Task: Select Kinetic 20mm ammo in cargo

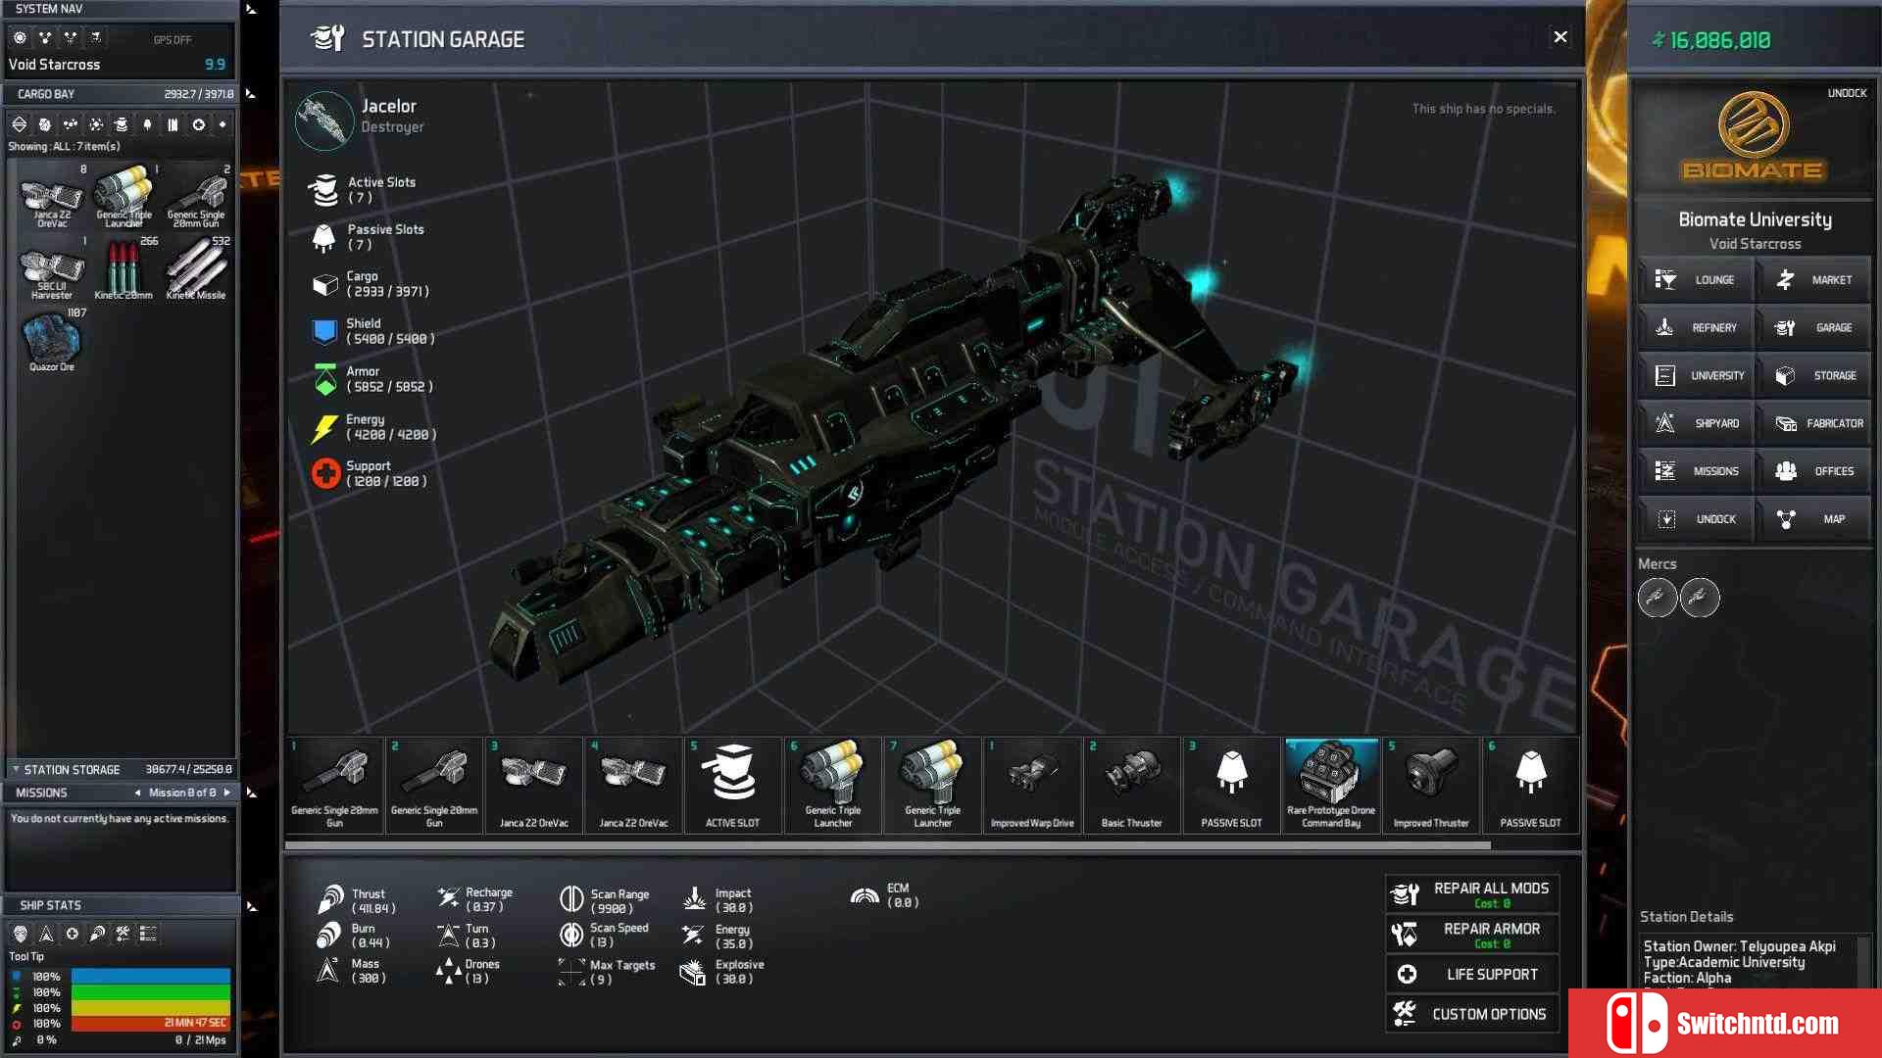Action: 124,268
